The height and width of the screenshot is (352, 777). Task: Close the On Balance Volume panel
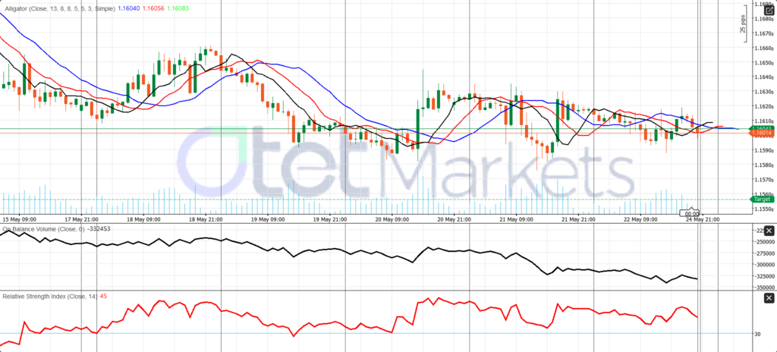click(769, 231)
